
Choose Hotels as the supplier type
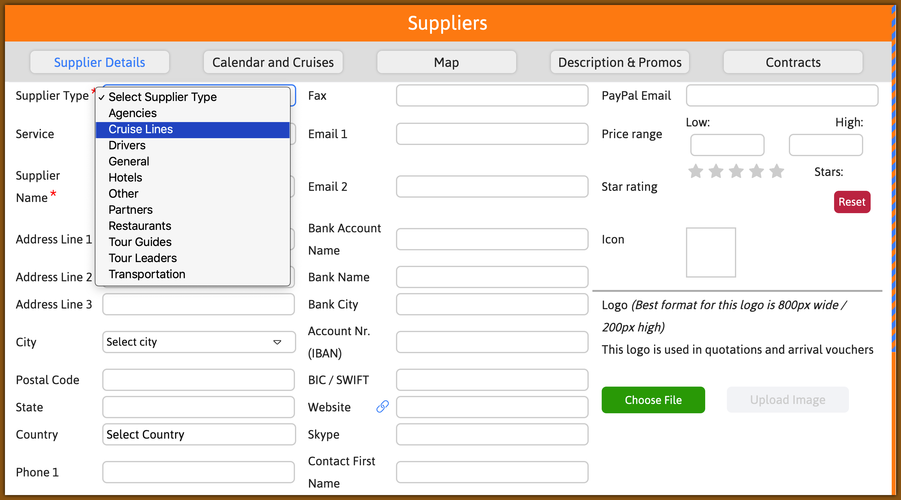pos(125,177)
